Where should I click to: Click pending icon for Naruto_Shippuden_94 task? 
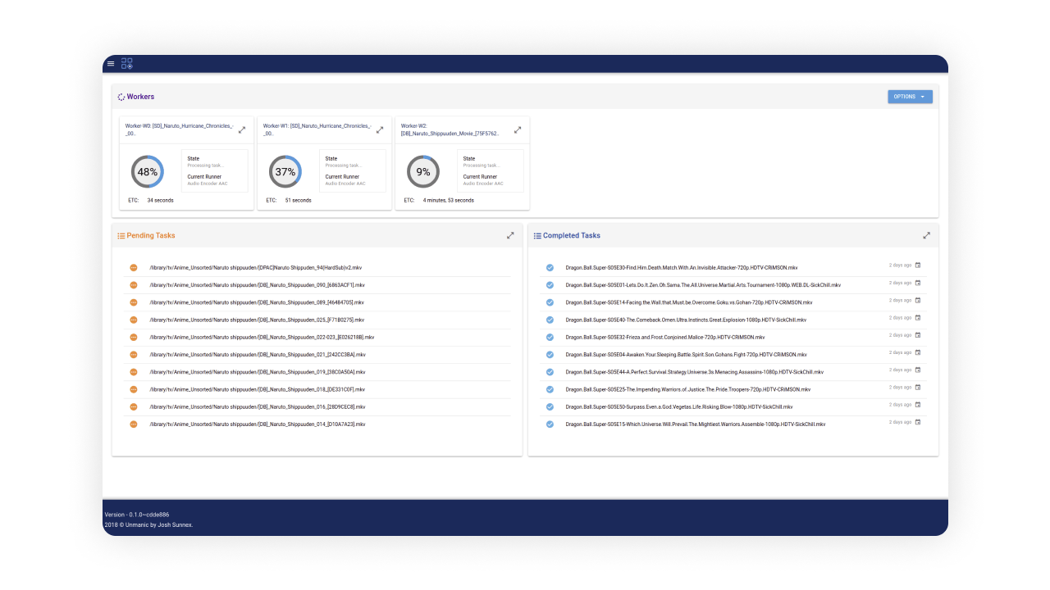click(134, 268)
